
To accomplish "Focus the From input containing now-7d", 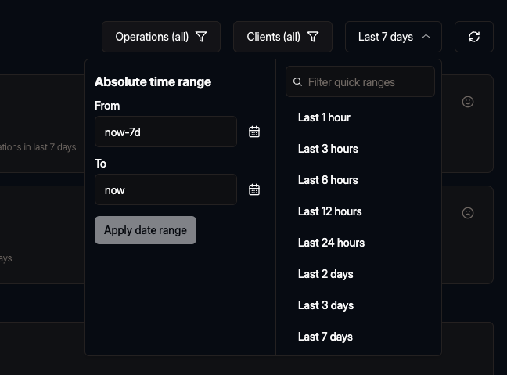I will [x=165, y=132].
